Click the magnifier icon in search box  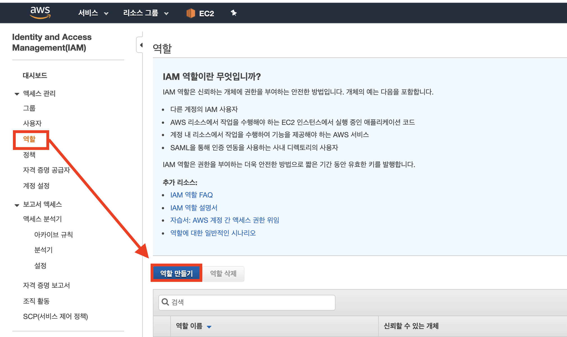[x=165, y=302]
